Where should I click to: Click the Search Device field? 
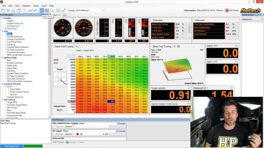point(252,15)
